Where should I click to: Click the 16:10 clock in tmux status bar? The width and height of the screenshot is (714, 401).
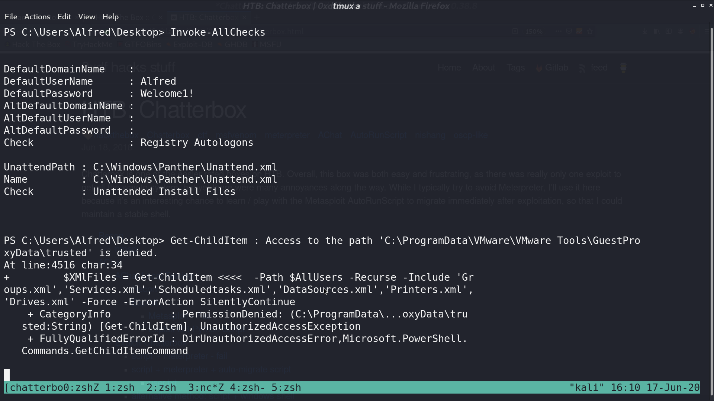point(625,388)
